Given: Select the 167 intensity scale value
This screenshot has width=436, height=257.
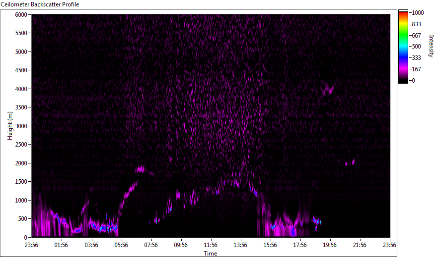Looking at the screenshot, I should (416, 69).
